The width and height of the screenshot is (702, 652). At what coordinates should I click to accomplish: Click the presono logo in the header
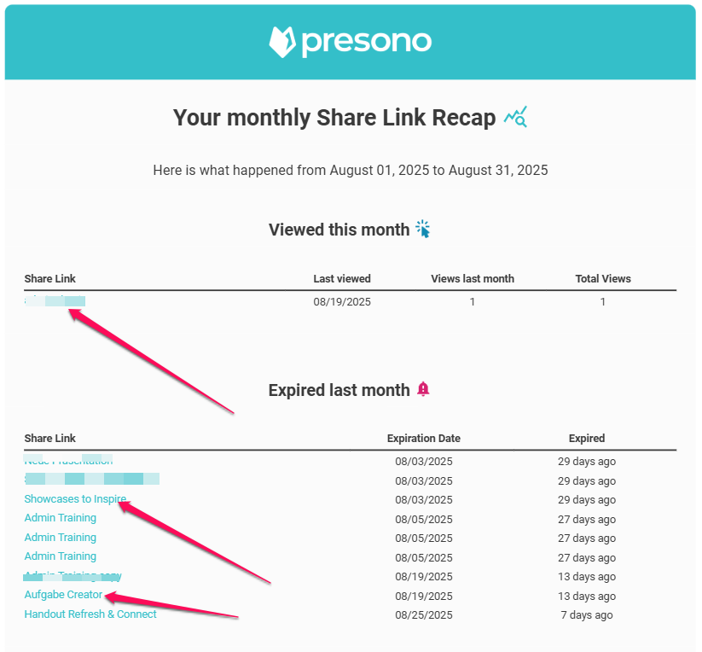point(350,41)
